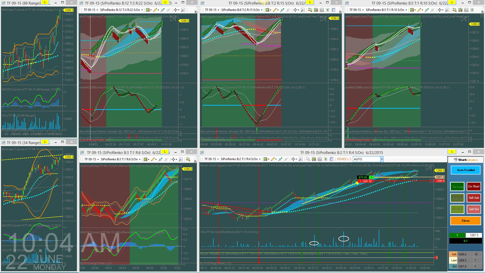Viewport: 485px width, 273px height.
Task: Click the REMEK L S toolbar label
Action: (344, 159)
